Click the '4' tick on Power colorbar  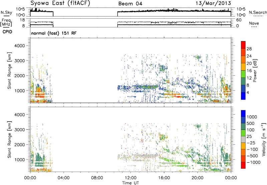click(x=248, y=93)
